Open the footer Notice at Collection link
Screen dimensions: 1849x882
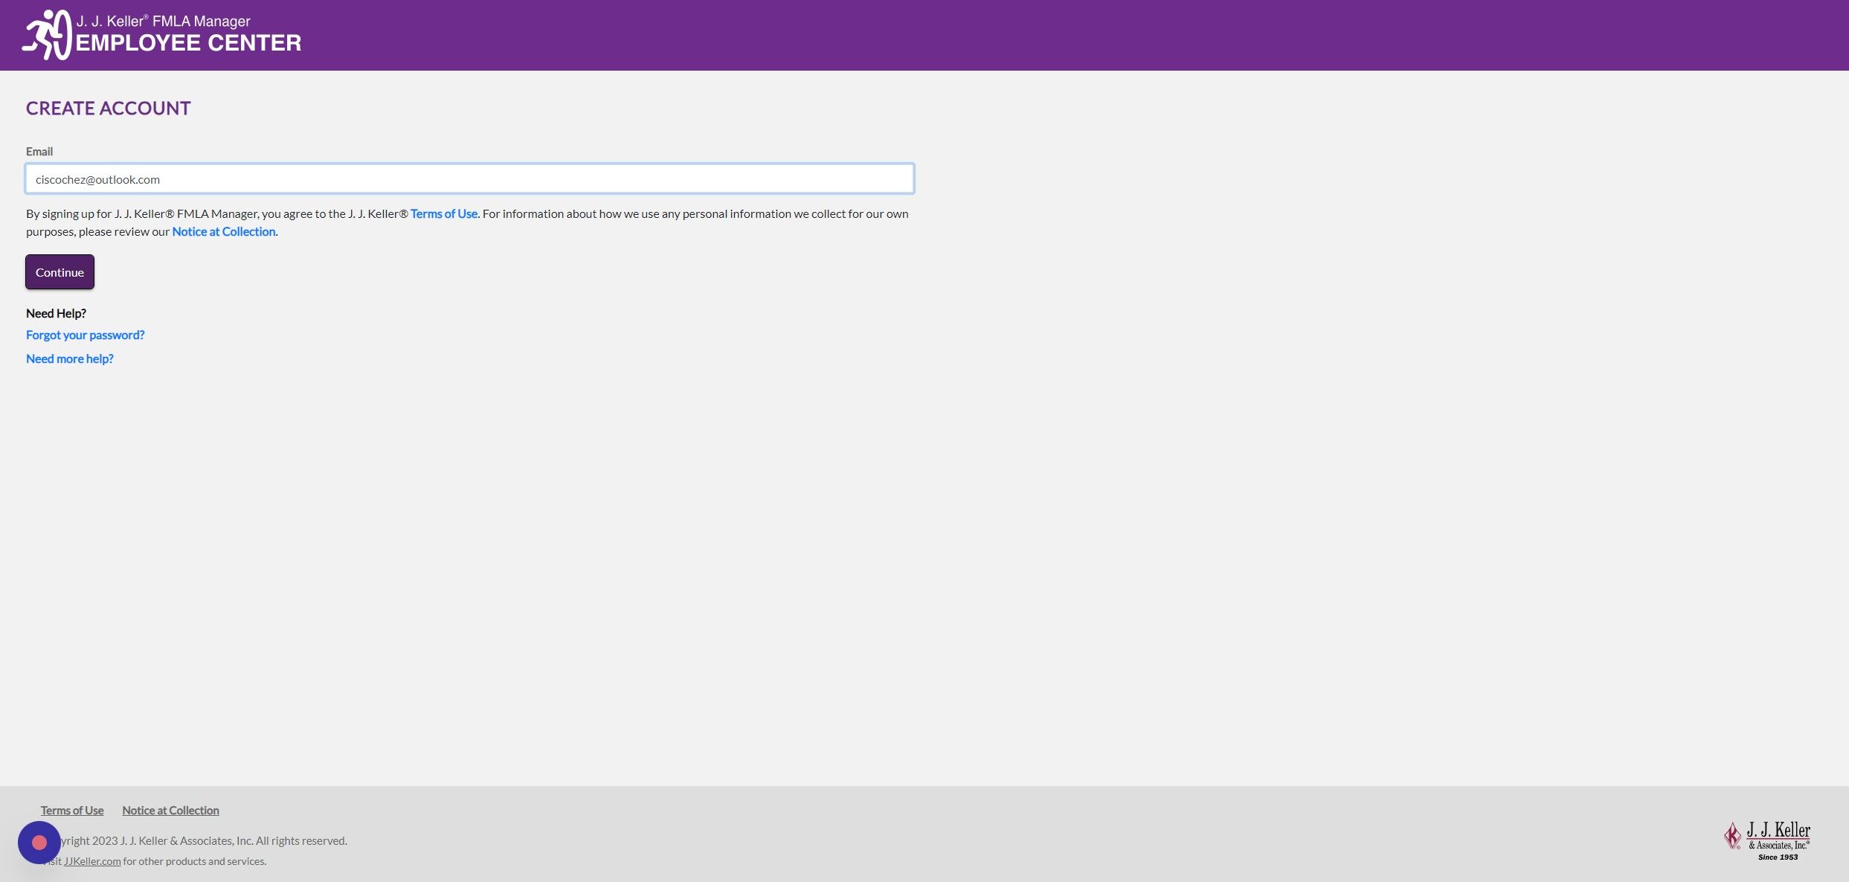coord(170,810)
